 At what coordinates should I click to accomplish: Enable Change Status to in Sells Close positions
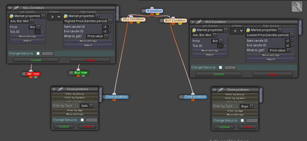point(82,120)
